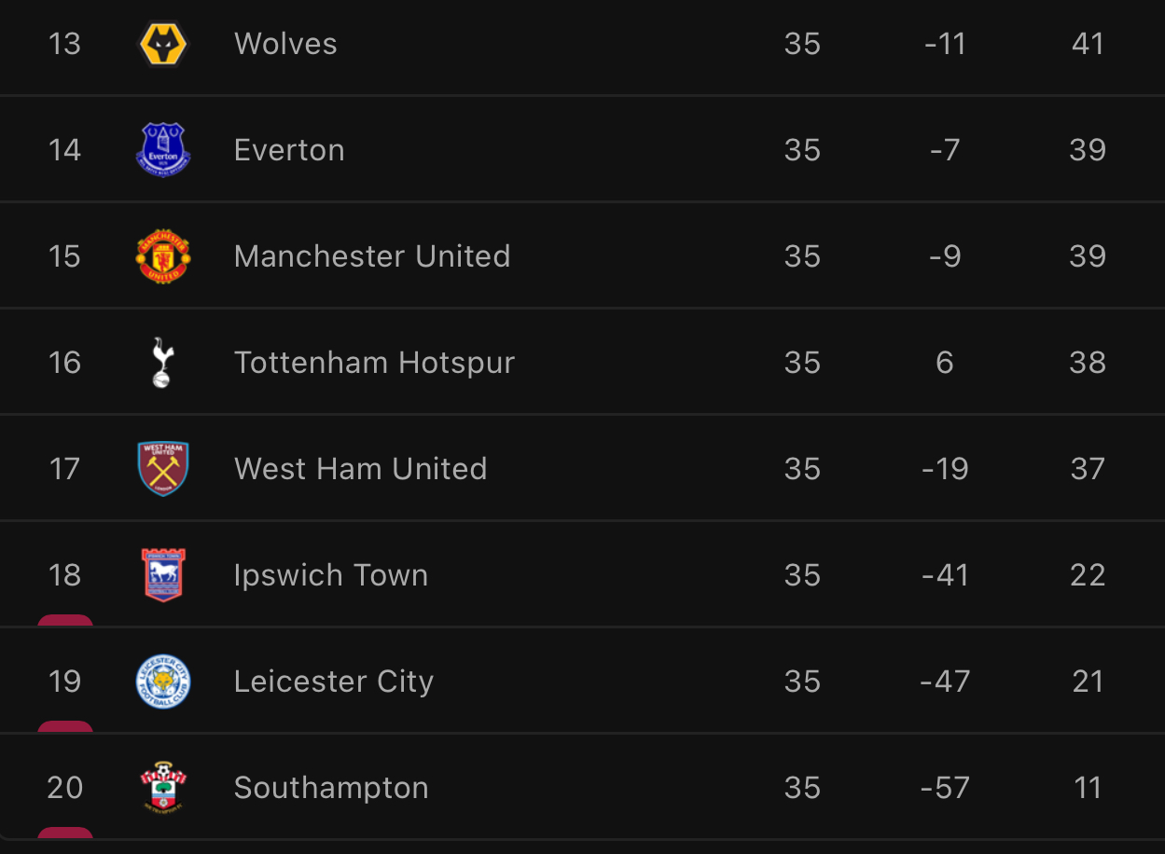Screen dimensions: 1165x854
Task: Click Southampton's 11 points value
Action: tap(1088, 788)
